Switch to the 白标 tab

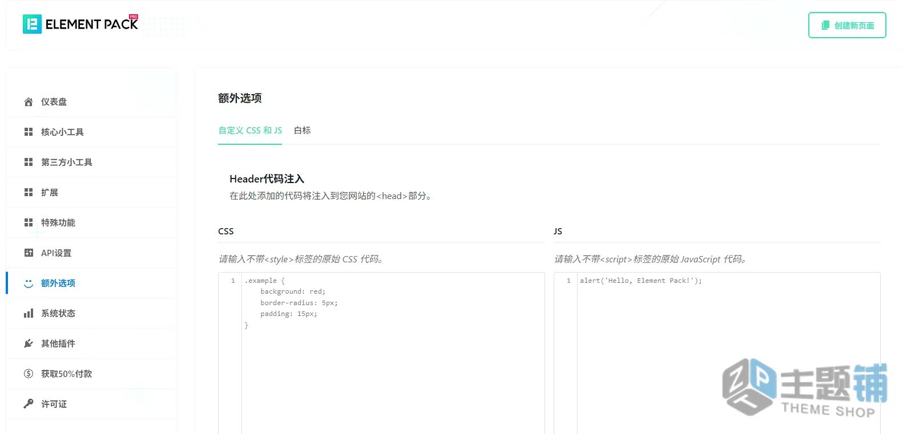303,131
